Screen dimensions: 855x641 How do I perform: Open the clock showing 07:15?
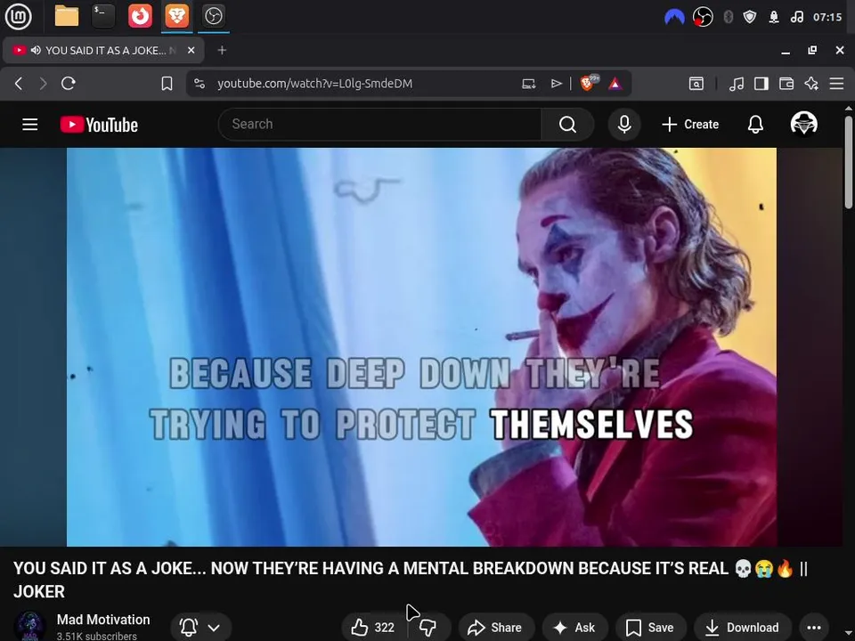coord(827,17)
